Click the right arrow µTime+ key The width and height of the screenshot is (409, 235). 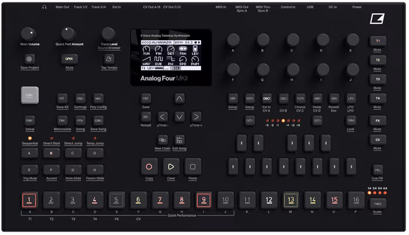click(x=196, y=117)
